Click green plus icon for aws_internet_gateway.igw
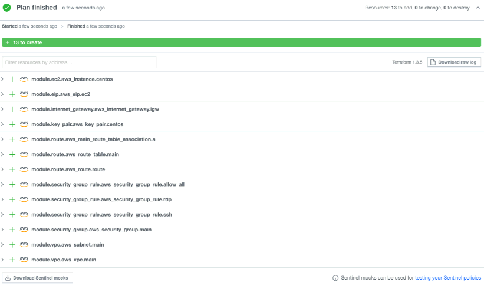This screenshot has height=286, width=484. click(12, 109)
